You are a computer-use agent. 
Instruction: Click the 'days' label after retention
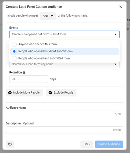53,79
